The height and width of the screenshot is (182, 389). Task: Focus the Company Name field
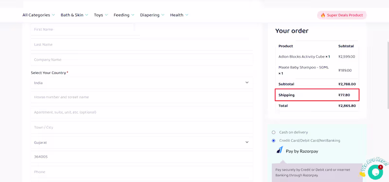[x=142, y=60]
